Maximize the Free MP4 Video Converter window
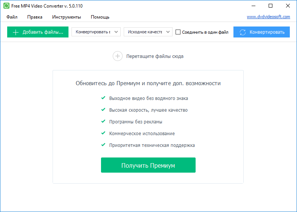The height and width of the screenshot is (212, 297). (270, 6)
